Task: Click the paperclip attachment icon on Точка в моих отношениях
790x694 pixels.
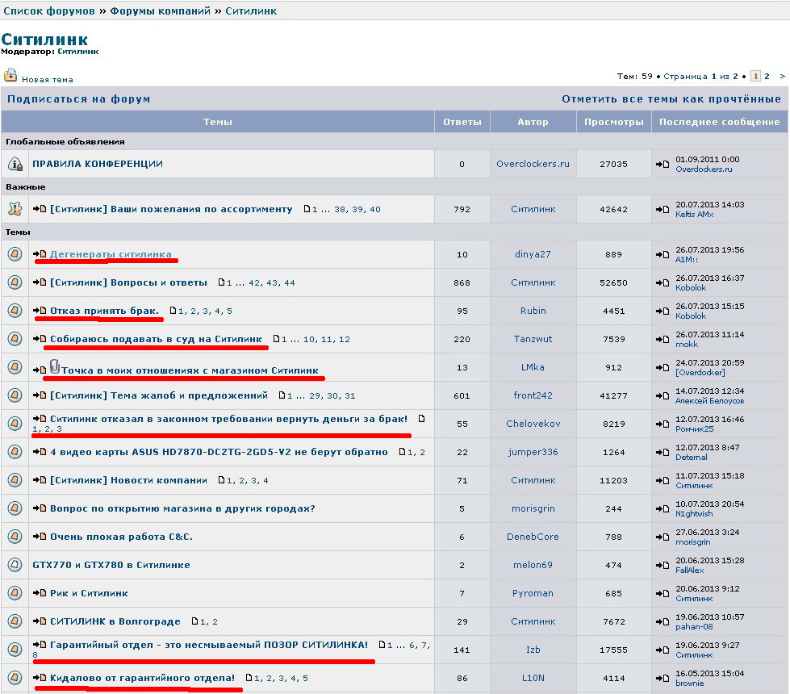Action: click(55, 366)
